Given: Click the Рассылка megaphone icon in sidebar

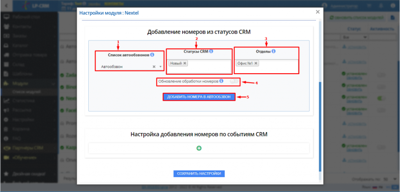Looking at the screenshot, I should click(x=6, y=110).
